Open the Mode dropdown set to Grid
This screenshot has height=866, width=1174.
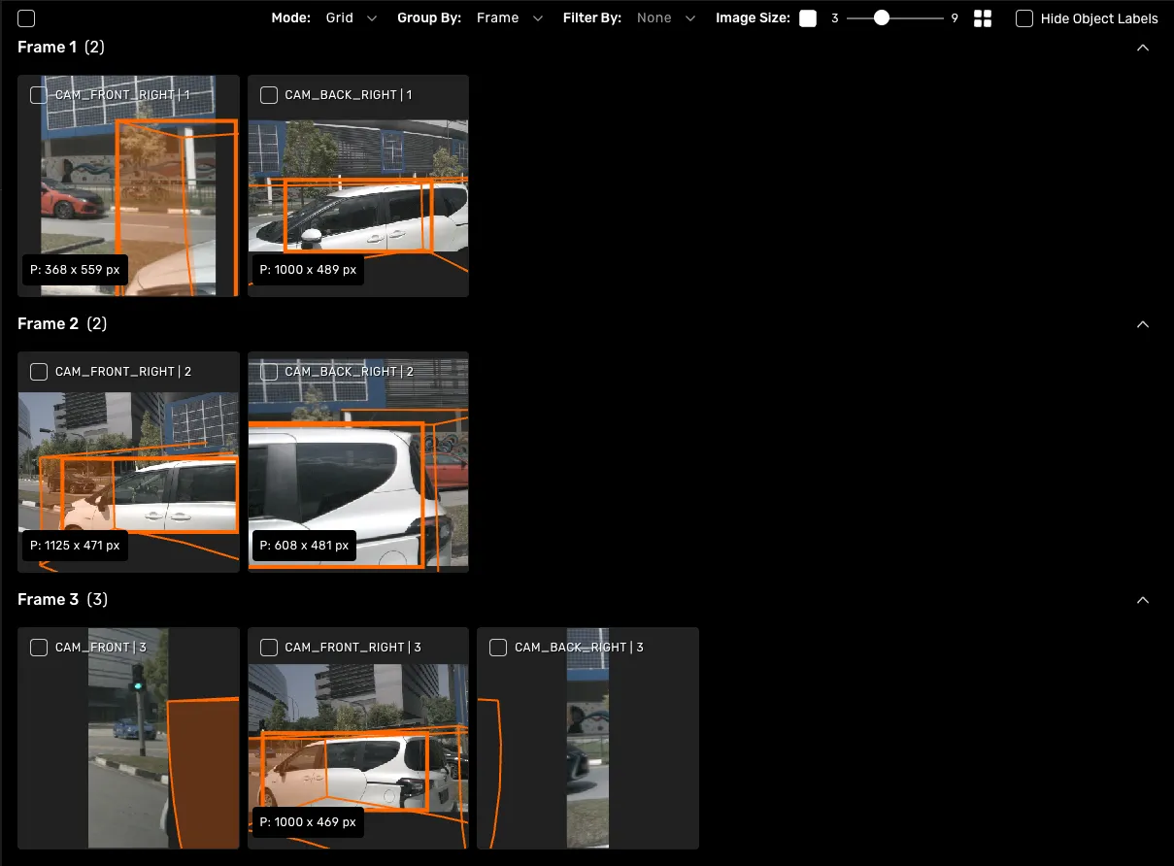pyautogui.click(x=352, y=18)
